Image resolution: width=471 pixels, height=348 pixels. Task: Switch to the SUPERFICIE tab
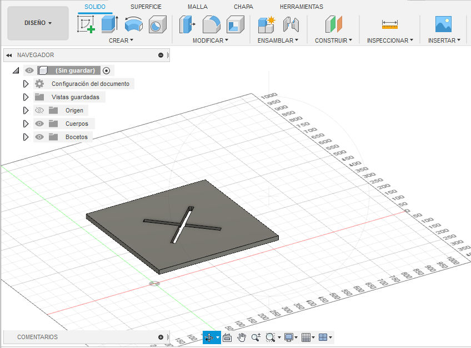tap(146, 7)
